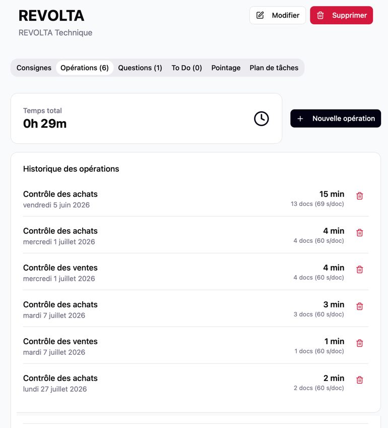Go to the Pointage tab
388x428 pixels.
click(x=226, y=68)
